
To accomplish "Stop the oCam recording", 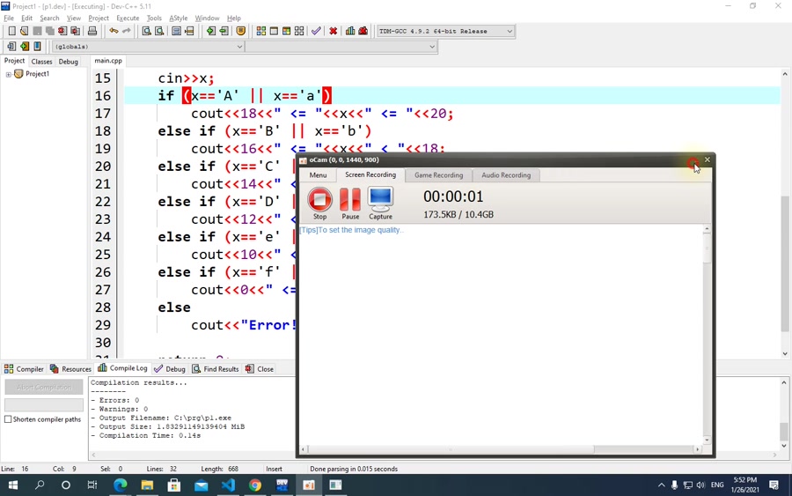I will (x=319, y=204).
